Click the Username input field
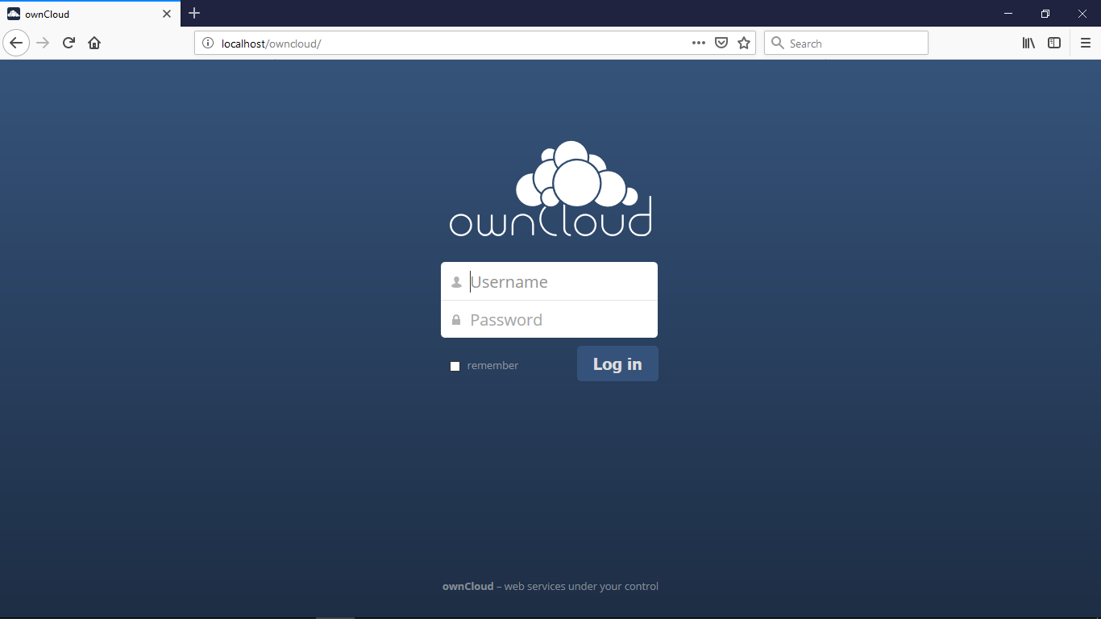Screen dimensions: 1101x619 pyautogui.click(x=556, y=281)
